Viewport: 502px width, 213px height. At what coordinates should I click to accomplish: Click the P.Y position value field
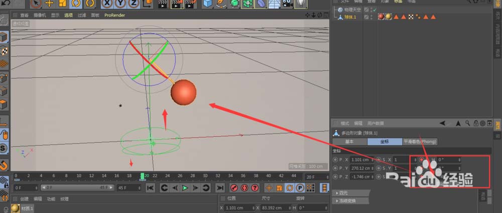359,168
